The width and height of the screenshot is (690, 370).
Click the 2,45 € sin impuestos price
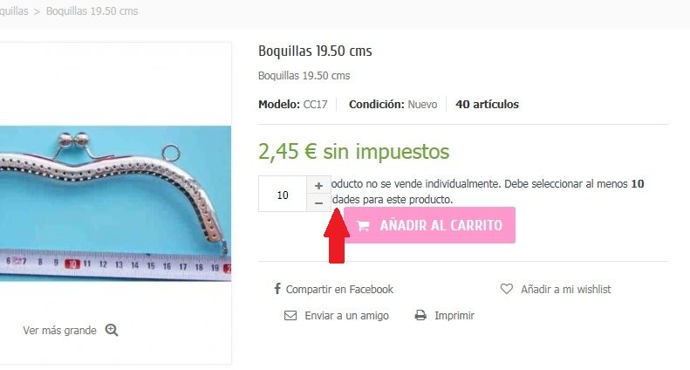354,152
